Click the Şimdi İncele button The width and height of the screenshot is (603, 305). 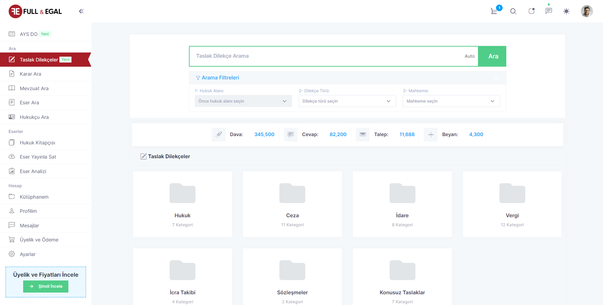click(x=46, y=286)
